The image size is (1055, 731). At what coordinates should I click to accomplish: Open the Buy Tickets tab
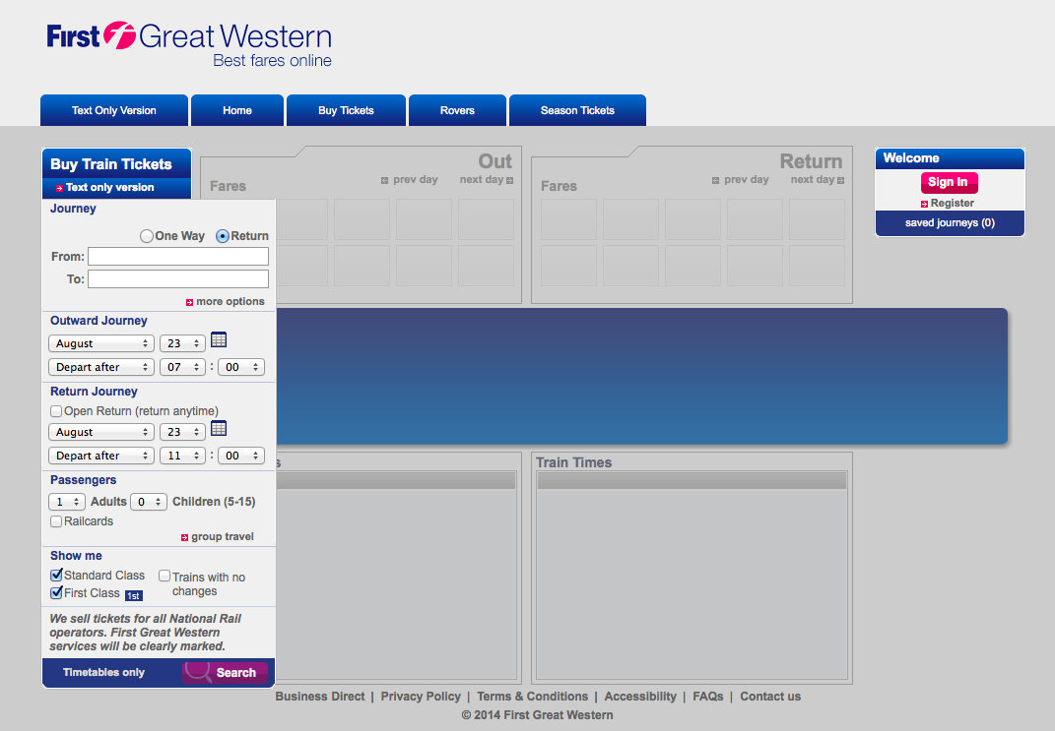coord(346,110)
